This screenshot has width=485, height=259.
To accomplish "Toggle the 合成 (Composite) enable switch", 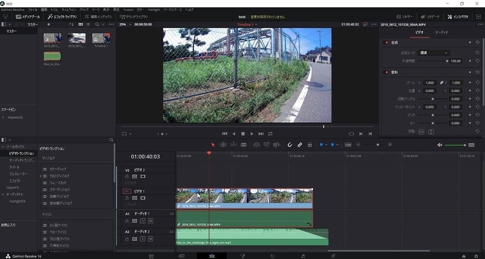I will [387, 42].
